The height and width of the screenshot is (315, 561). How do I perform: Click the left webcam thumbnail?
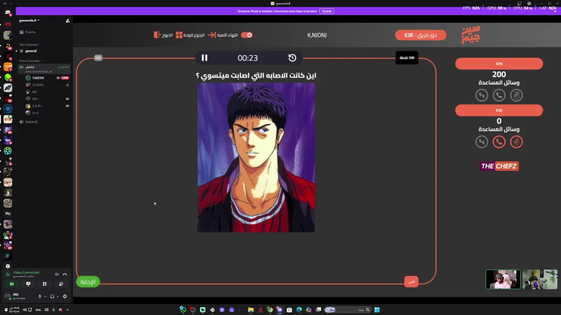pyautogui.click(x=503, y=280)
